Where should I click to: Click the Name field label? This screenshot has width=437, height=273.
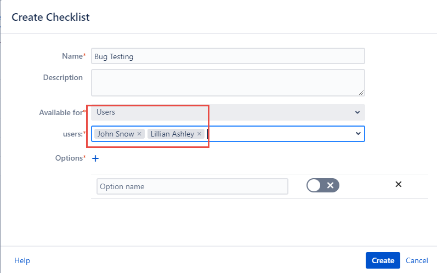72,56
